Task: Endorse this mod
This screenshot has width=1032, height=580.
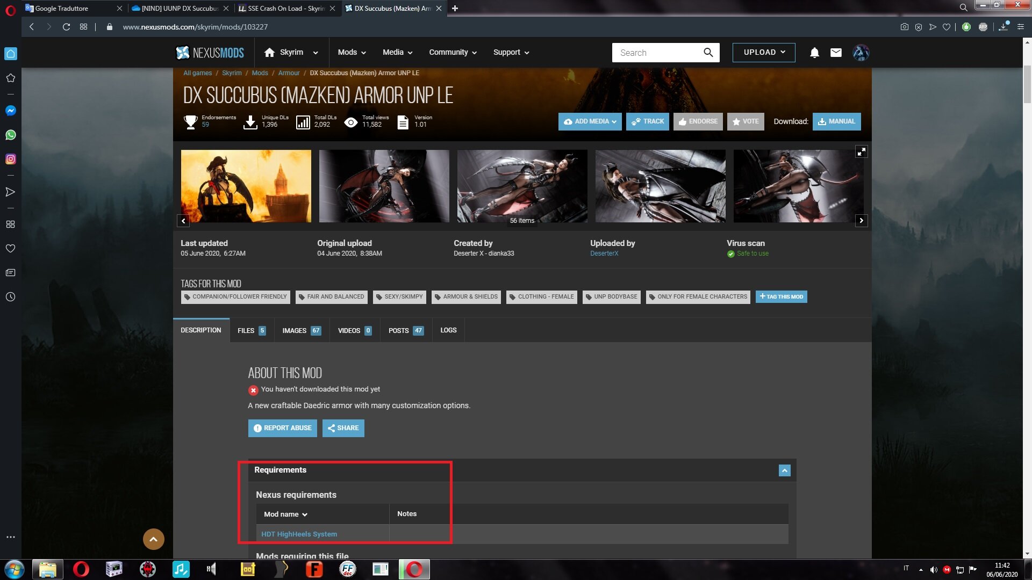Action: (x=698, y=121)
